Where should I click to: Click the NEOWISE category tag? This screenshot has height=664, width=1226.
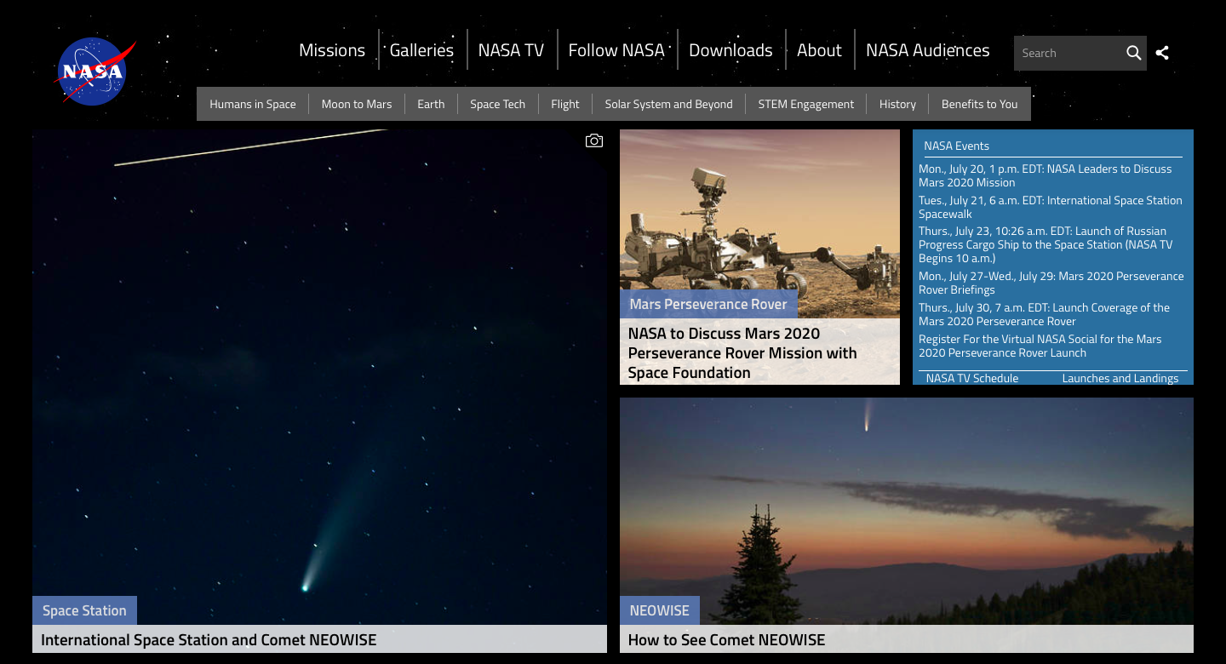pos(660,610)
